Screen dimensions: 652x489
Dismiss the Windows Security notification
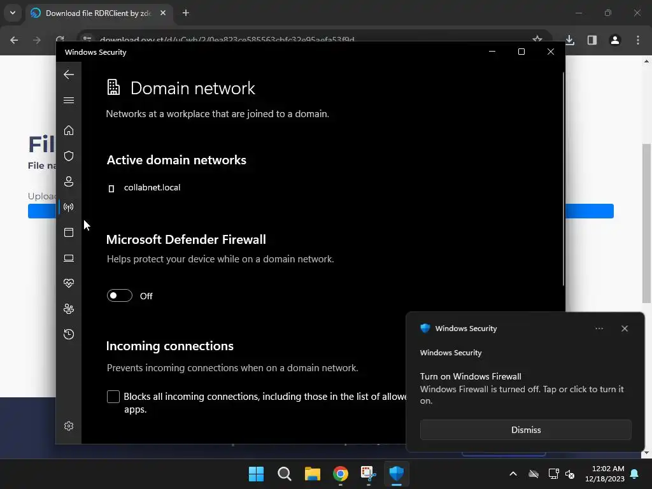click(x=525, y=430)
